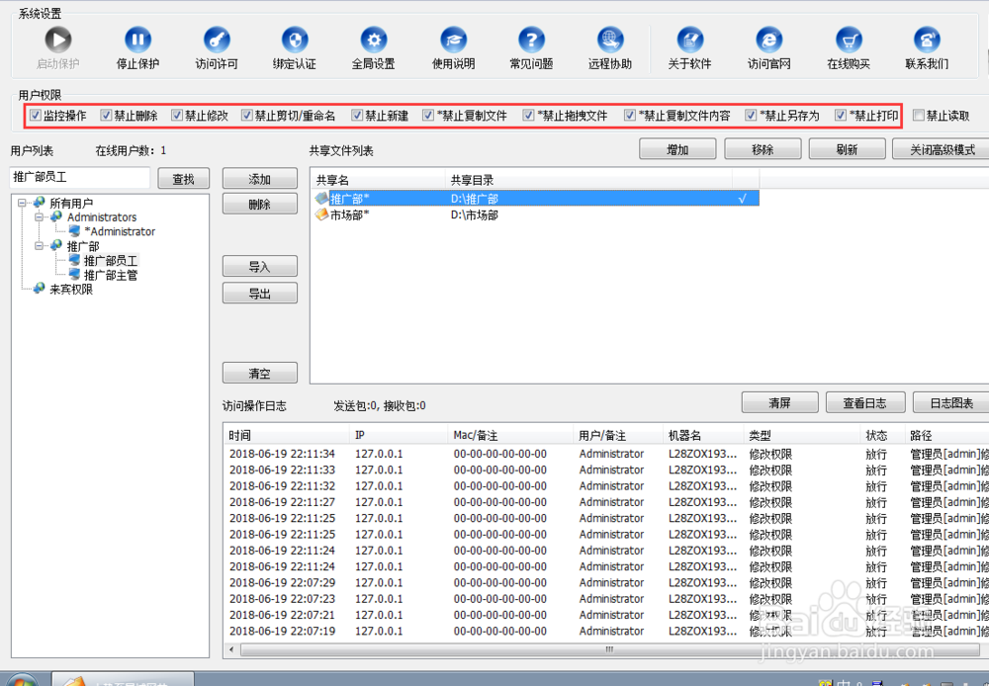
Task: Click the 启动保护 play icon
Action: pos(58,41)
